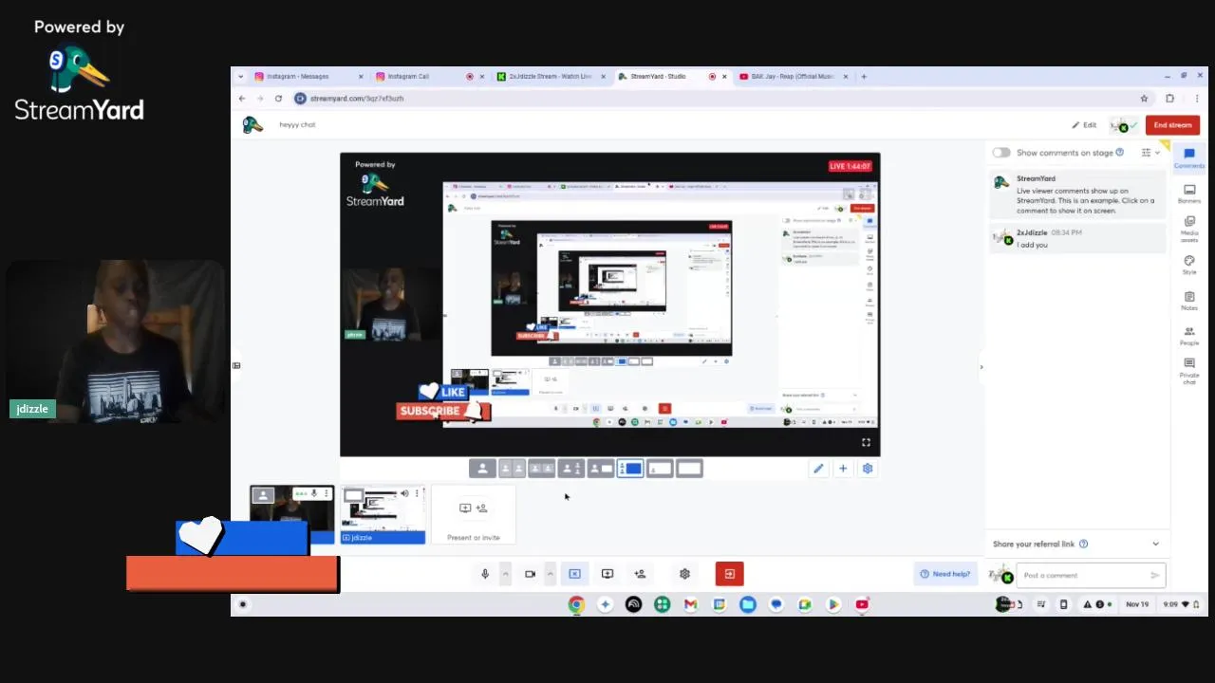Click the StreamYard example comment
Image resolution: width=1215 pixels, height=683 pixels.
pyautogui.click(x=1077, y=194)
